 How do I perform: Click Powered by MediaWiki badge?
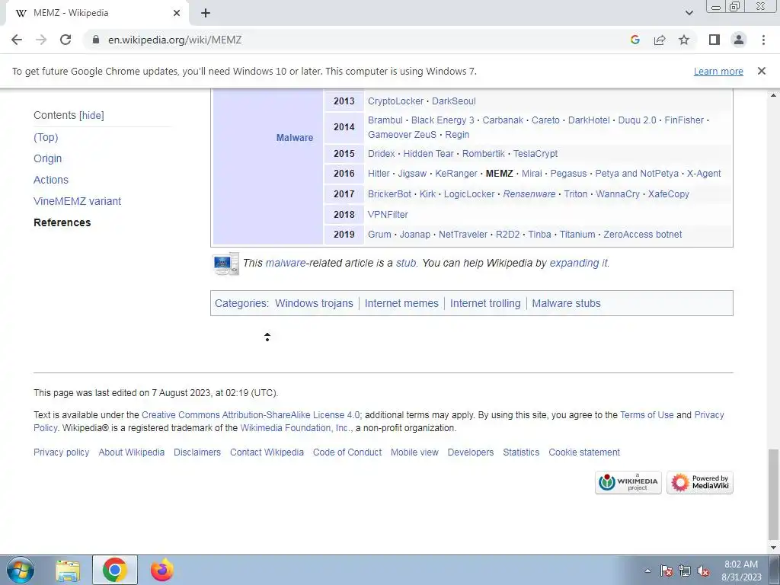(700, 482)
